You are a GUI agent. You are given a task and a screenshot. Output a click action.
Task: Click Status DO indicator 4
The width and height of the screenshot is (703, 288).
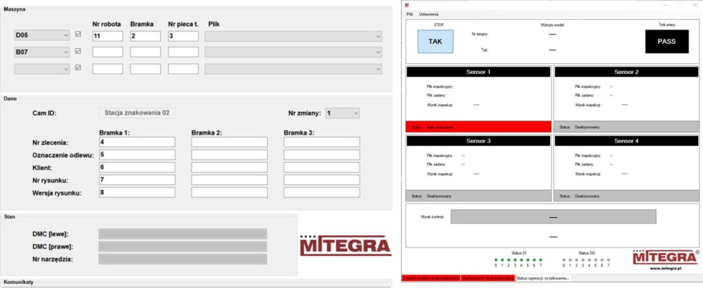(x=589, y=260)
